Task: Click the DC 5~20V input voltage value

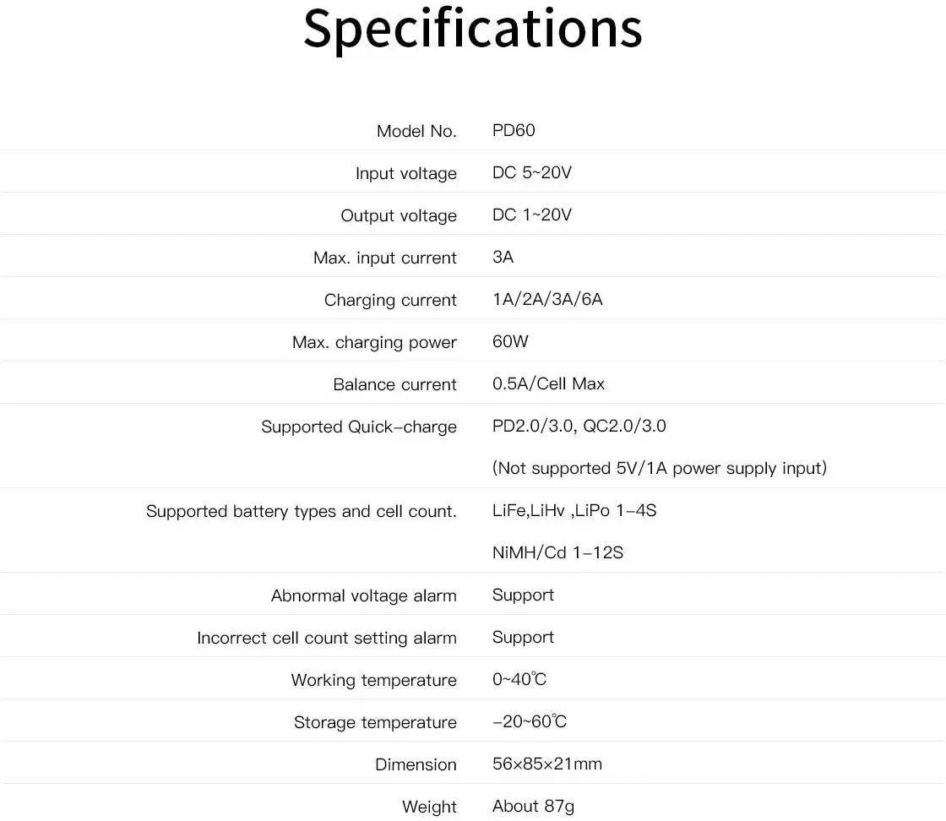Action: click(x=531, y=172)
